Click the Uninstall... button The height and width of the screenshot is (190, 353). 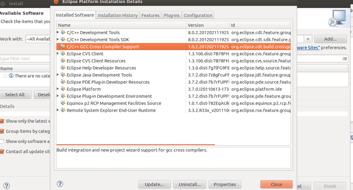coord(190,184)
